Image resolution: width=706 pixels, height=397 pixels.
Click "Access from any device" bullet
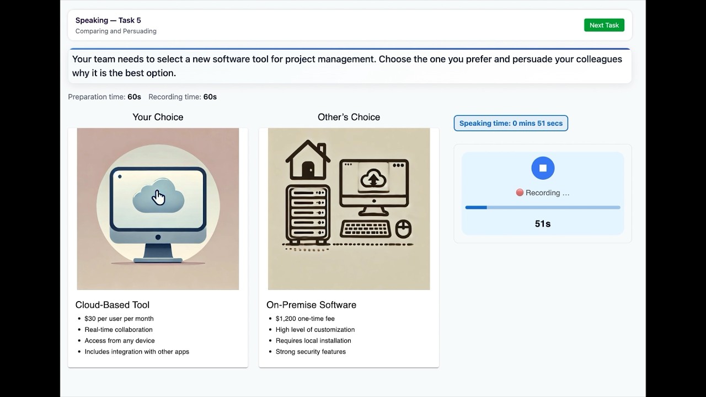tap(120, 341)
